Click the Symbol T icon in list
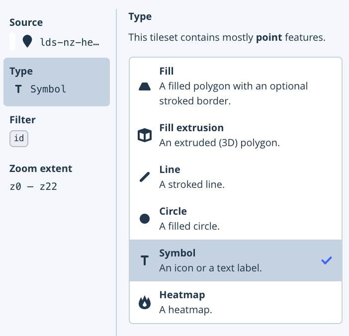 pyautogui.click(x=145, y=260)
